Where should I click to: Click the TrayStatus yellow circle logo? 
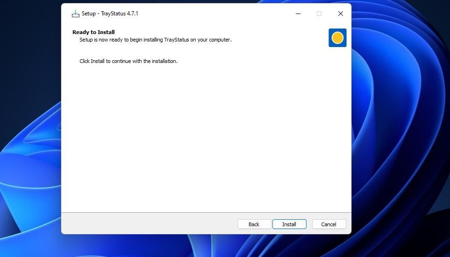pyautogui.click(x=337, y=38)
